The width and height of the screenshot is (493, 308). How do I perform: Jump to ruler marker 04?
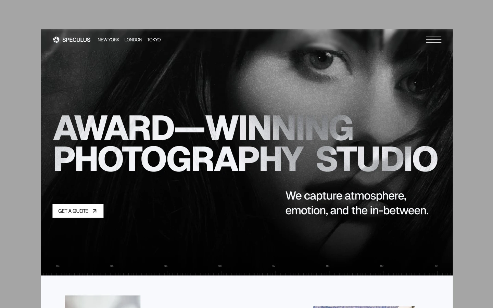(x=112, y=266)
